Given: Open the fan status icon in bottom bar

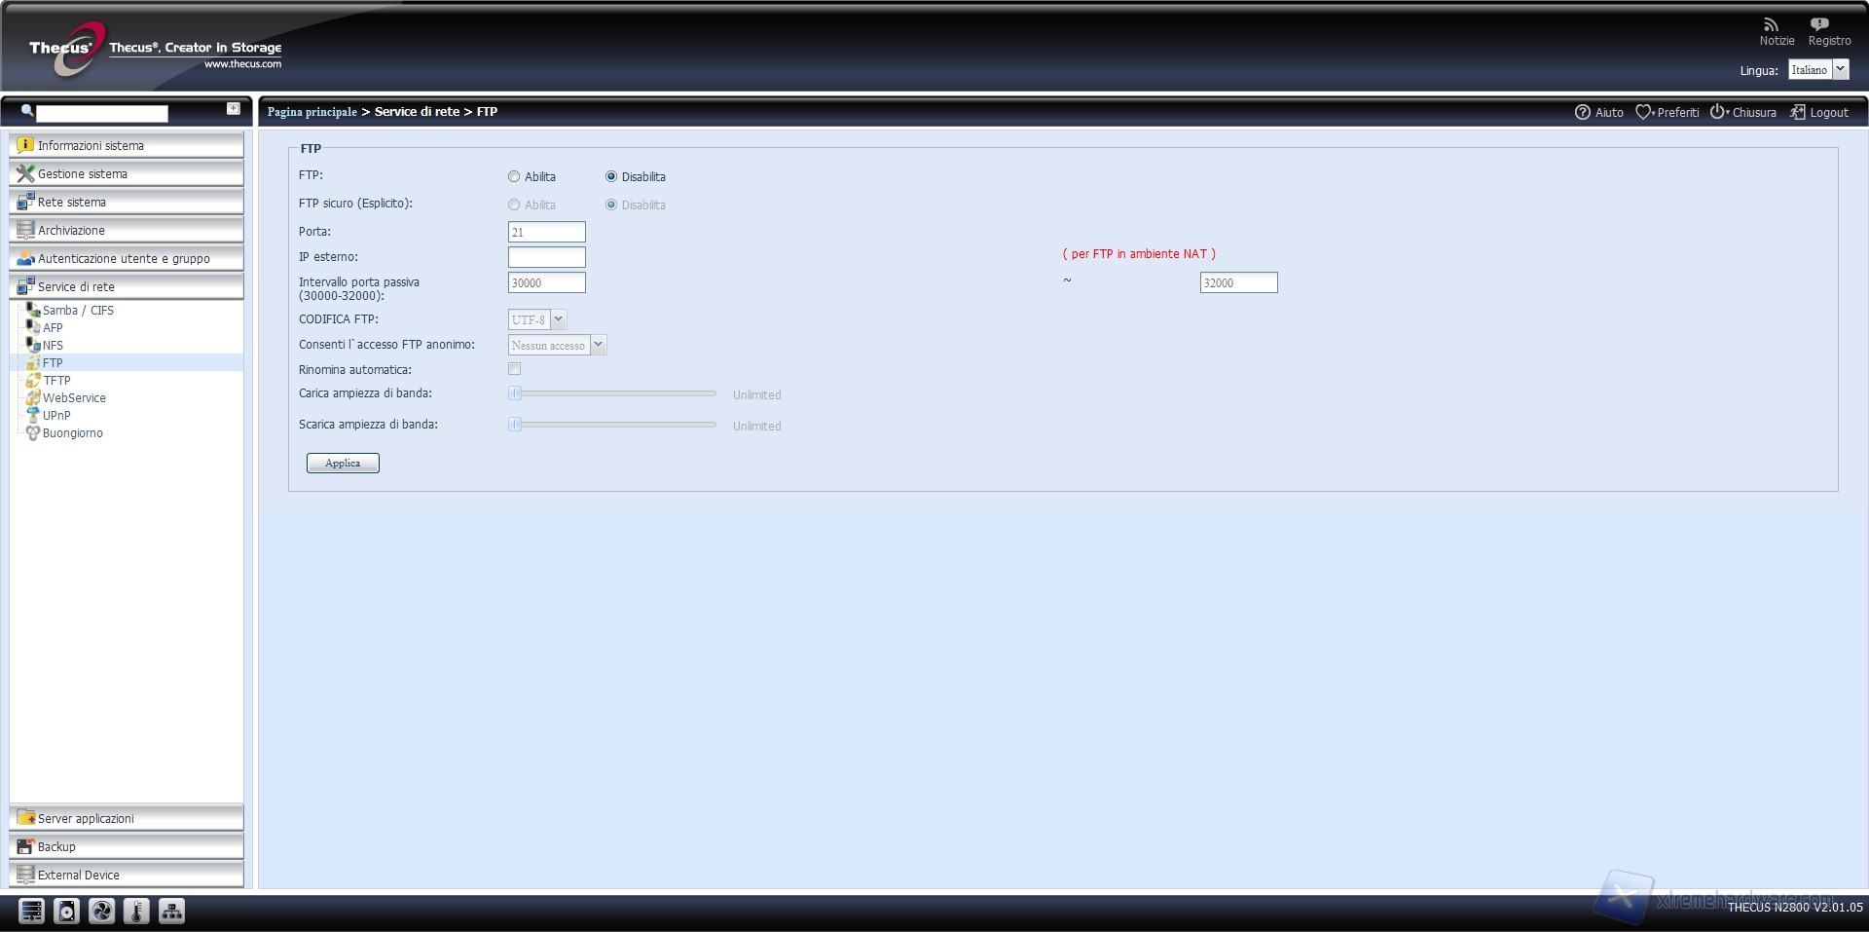Looking at the screenshot, I should [x=101, y=911].
